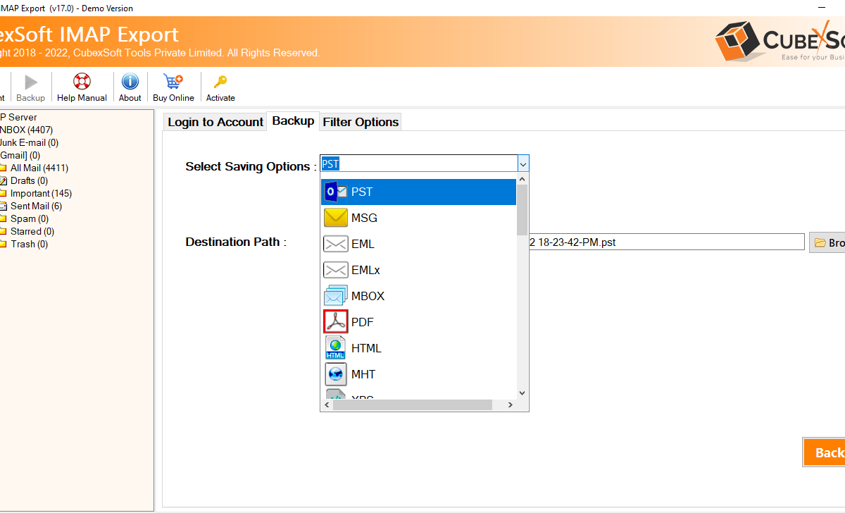Open the Select Saving Options combo box arrow
Viewport: 845px width, 513px height.
click(522, 163)
